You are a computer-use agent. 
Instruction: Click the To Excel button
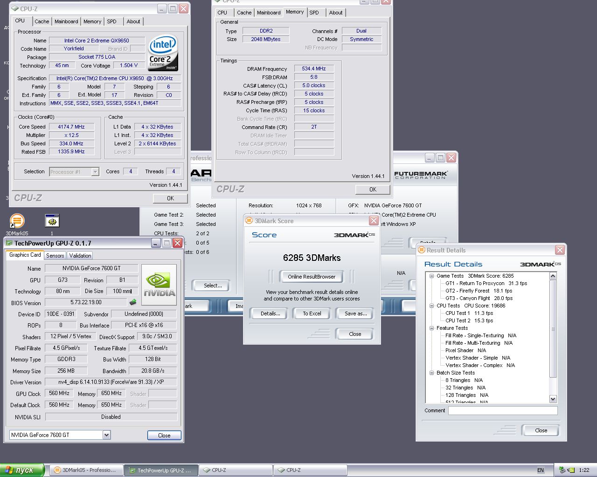click(x=312, y=313)
